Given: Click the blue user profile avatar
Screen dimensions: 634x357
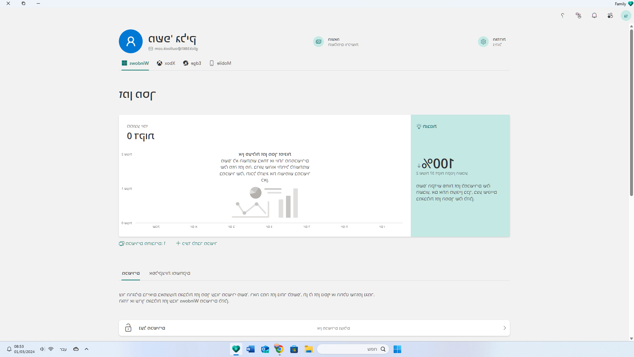Looking at the screenshot, I should click(130, 41).
